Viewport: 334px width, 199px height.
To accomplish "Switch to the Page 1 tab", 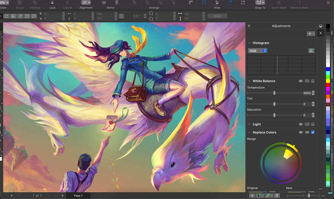I will pyautogui.click(x=78, y=196).
